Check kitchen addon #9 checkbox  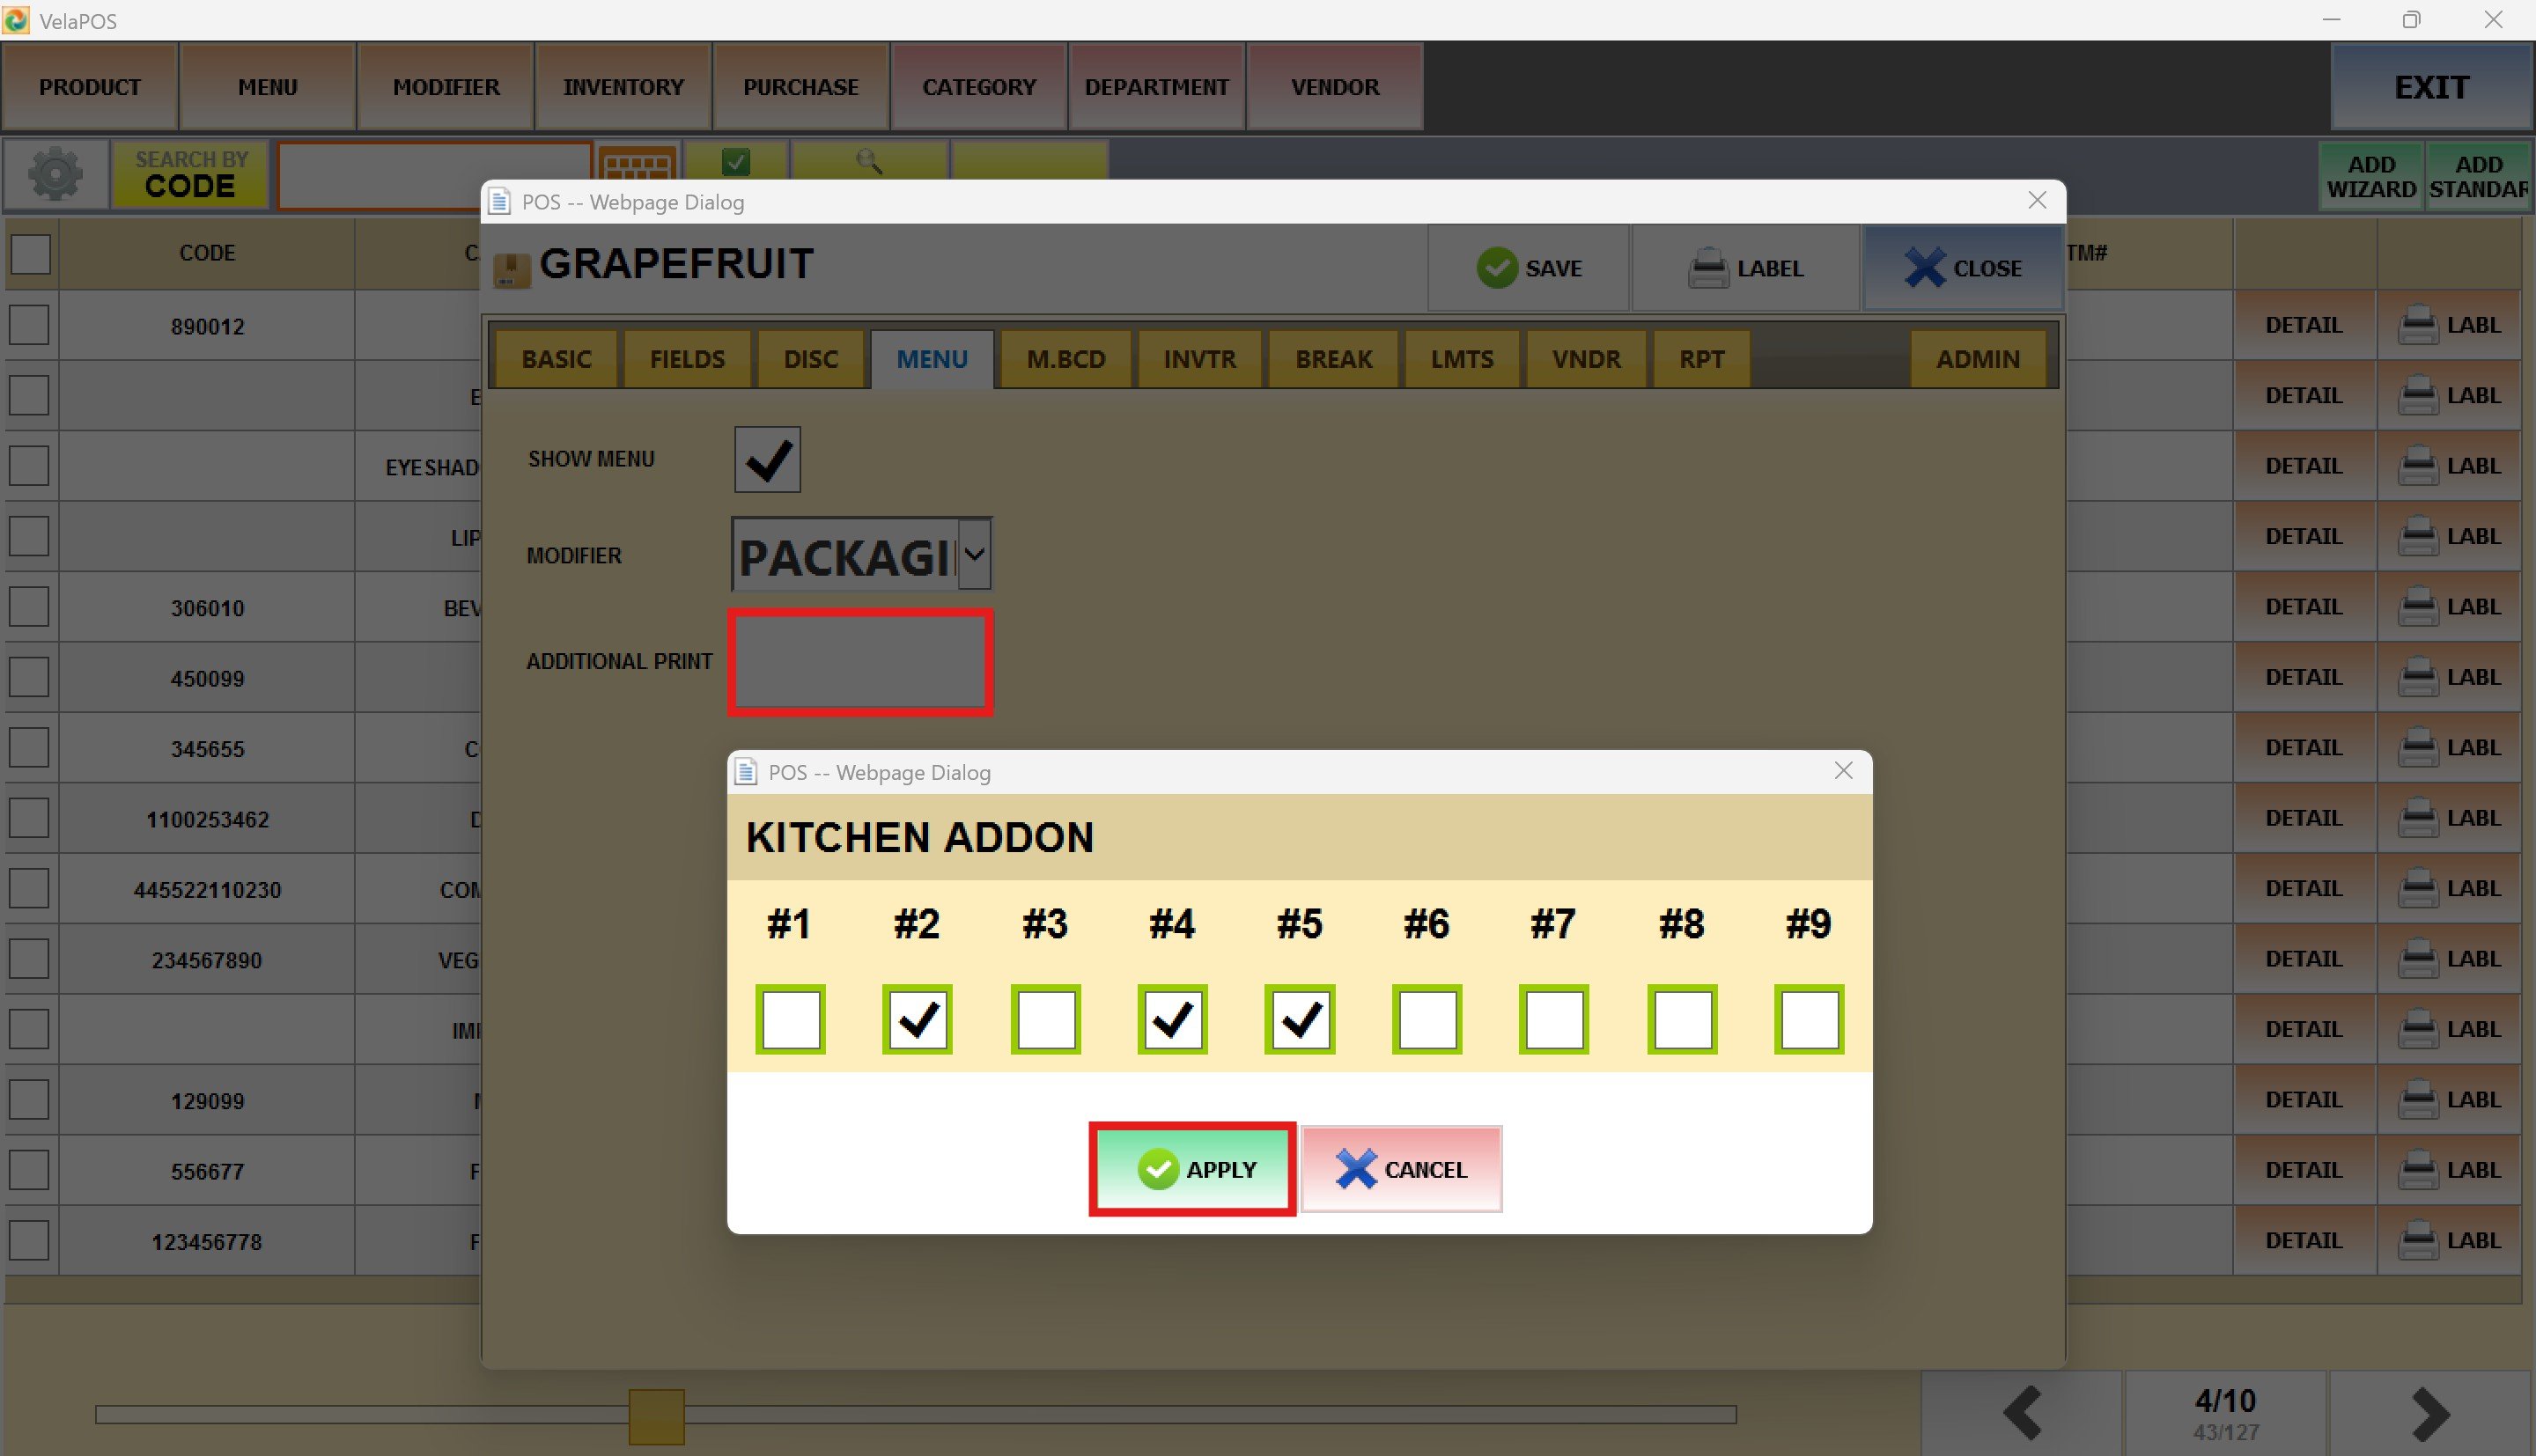click(1808, 1019)
